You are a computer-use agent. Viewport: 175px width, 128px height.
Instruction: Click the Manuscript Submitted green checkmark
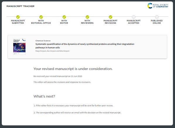(18, 17)
